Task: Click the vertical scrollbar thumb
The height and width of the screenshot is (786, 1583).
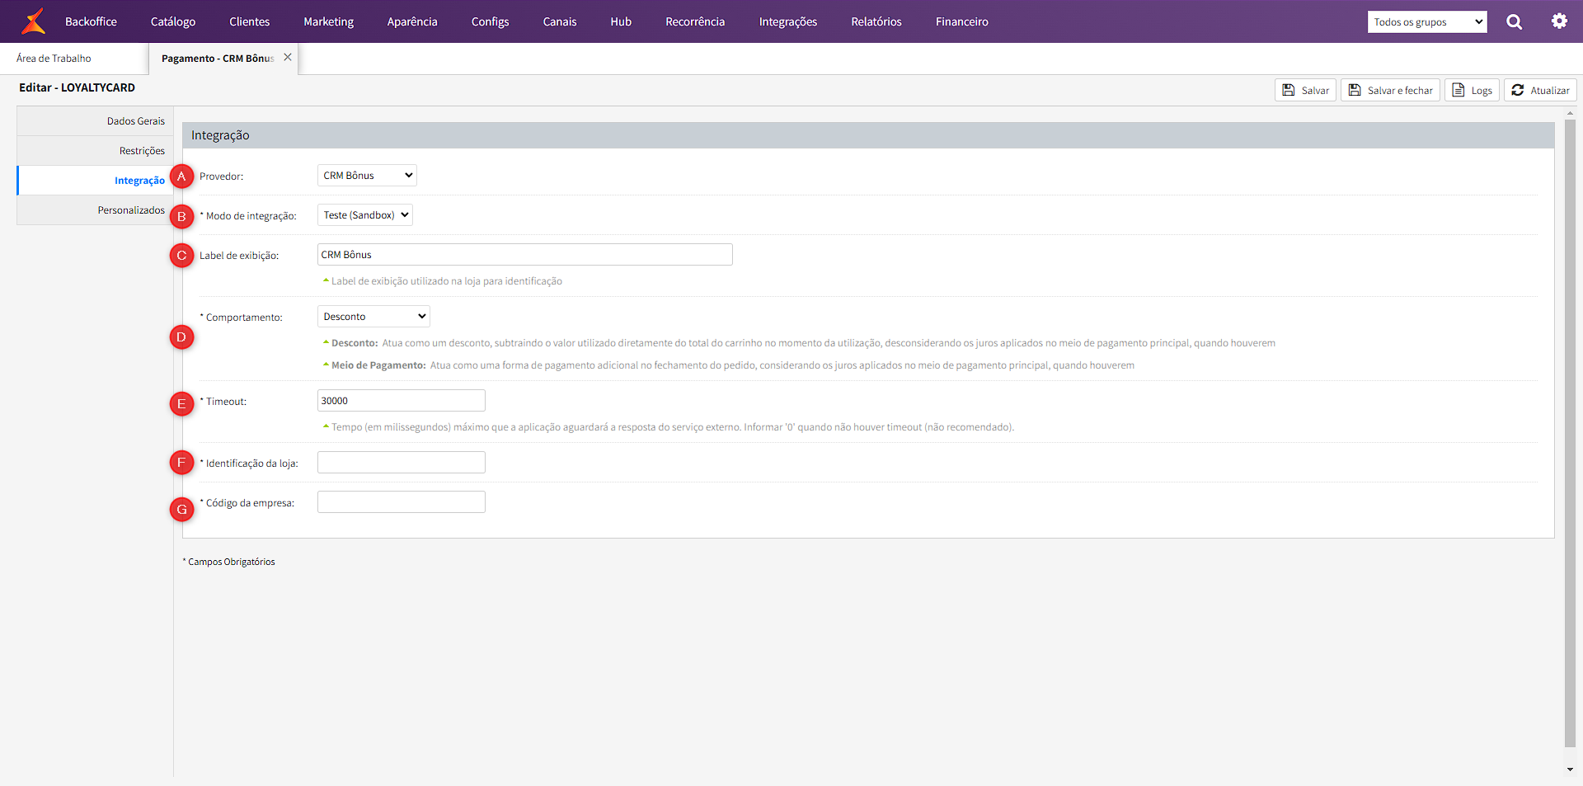Action: pyautogui.click(x=1570, y=433)
